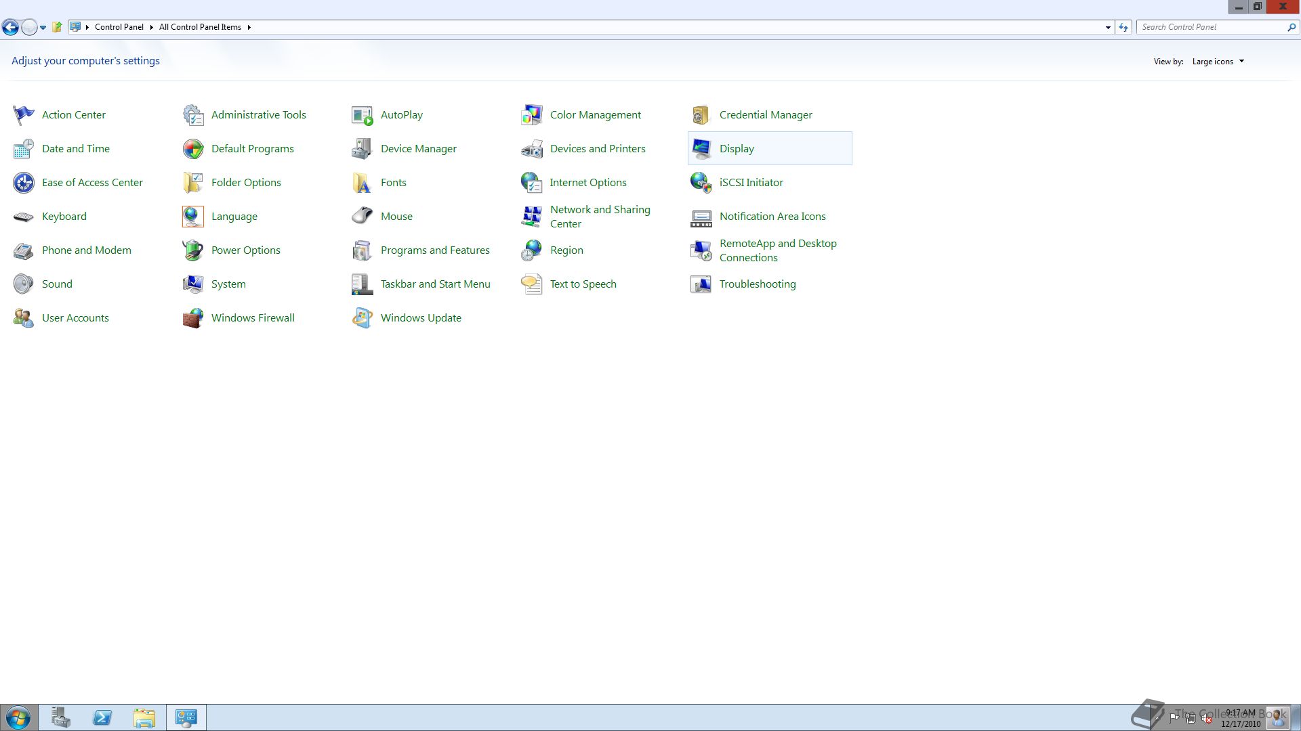This screenshot has width=1301, height=731.
Task: Click the Action Center flag in system tray
Action: coord(1174,718)
